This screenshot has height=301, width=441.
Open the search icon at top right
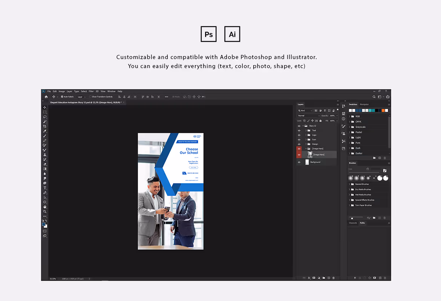tap(374, 97)
